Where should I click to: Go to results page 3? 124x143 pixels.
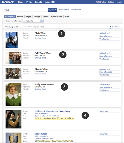pos(114,27)
